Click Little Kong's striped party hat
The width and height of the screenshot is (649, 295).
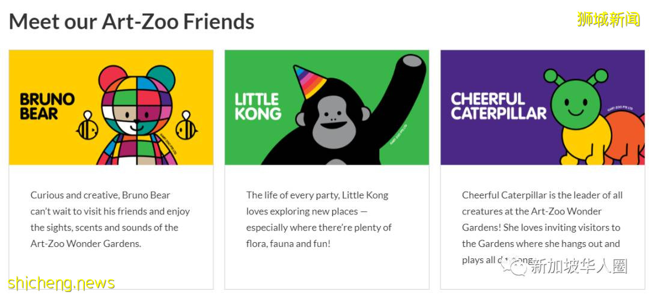click(311, 82)
